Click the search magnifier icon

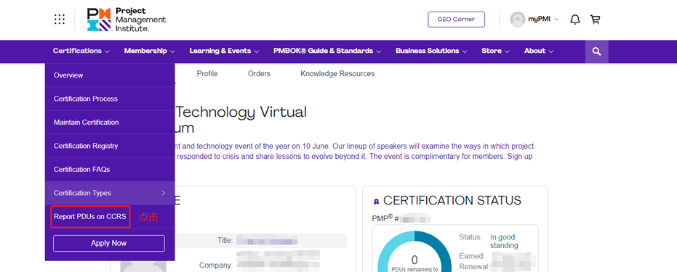coord(597,51)
